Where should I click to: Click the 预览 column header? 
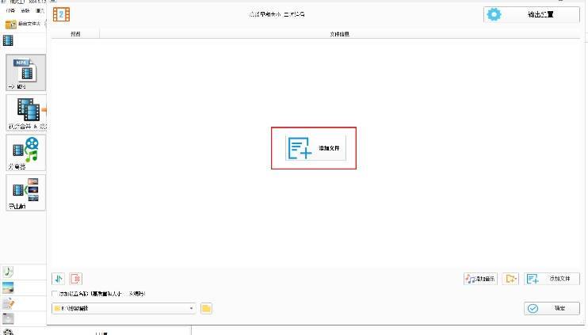tap(75, 34)
